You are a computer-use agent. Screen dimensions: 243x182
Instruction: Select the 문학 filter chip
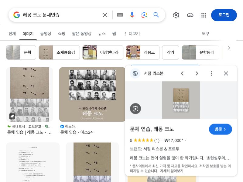21,52
